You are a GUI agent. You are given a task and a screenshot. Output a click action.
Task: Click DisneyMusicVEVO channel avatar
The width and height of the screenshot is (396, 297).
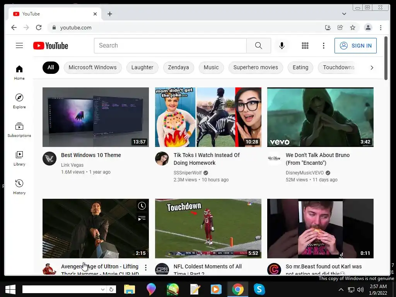click(x=274, y=159)
